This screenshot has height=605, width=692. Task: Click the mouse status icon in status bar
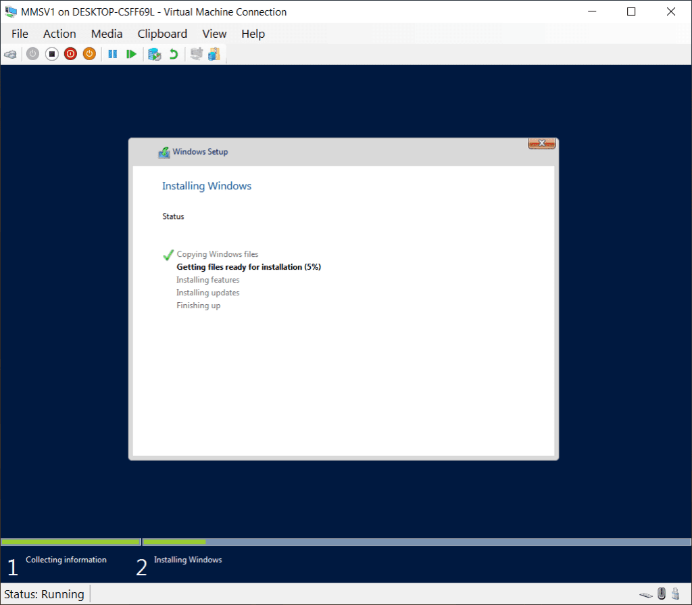661,594
